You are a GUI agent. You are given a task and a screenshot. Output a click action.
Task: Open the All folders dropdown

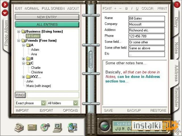point(75,103)
